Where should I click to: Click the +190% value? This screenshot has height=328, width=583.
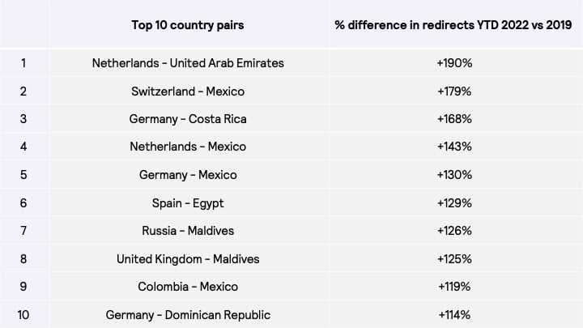point(454,63)
